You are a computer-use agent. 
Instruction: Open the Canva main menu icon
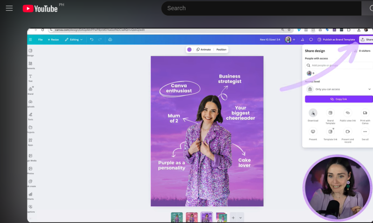[x=30, y=40]
